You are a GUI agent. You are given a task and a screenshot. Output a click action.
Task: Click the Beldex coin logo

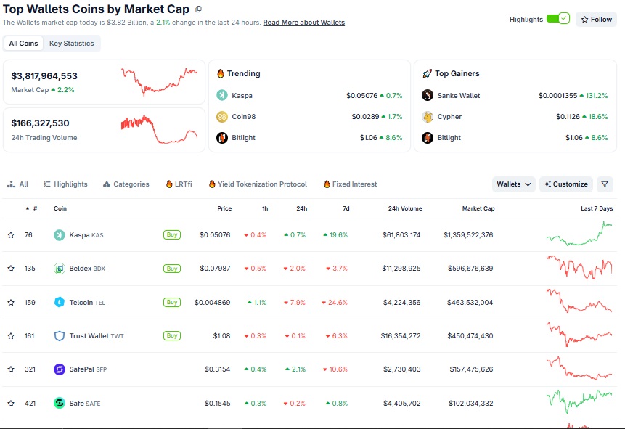click(x=60, y=269)
